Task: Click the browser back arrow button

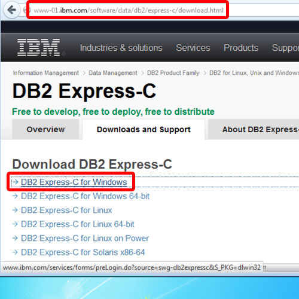Action: (x=12, y=10)
